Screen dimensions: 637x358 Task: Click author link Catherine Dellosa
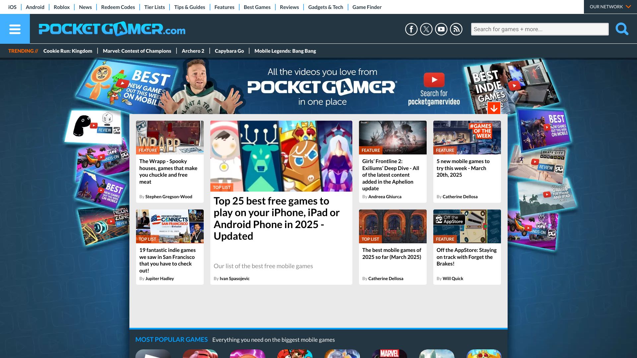coord(460,197)
